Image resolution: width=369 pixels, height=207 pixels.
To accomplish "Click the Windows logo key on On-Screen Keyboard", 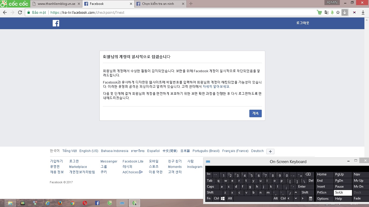I will (x=223, y=199).
